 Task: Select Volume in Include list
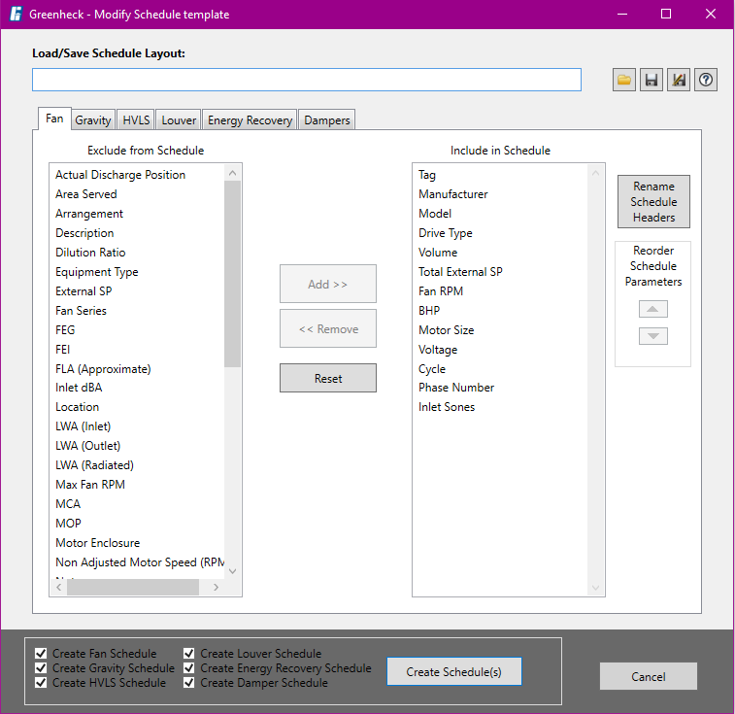click(438, 253)
